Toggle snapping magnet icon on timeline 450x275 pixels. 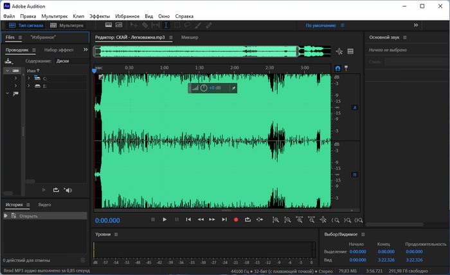[x=337, y=68]
